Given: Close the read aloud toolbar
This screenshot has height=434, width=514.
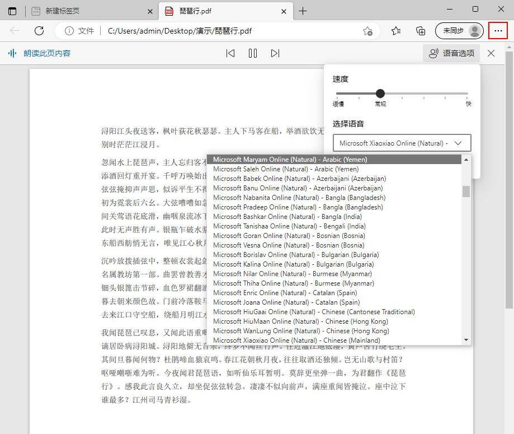Looking at the screenshot, I should [x=491, y=53].
